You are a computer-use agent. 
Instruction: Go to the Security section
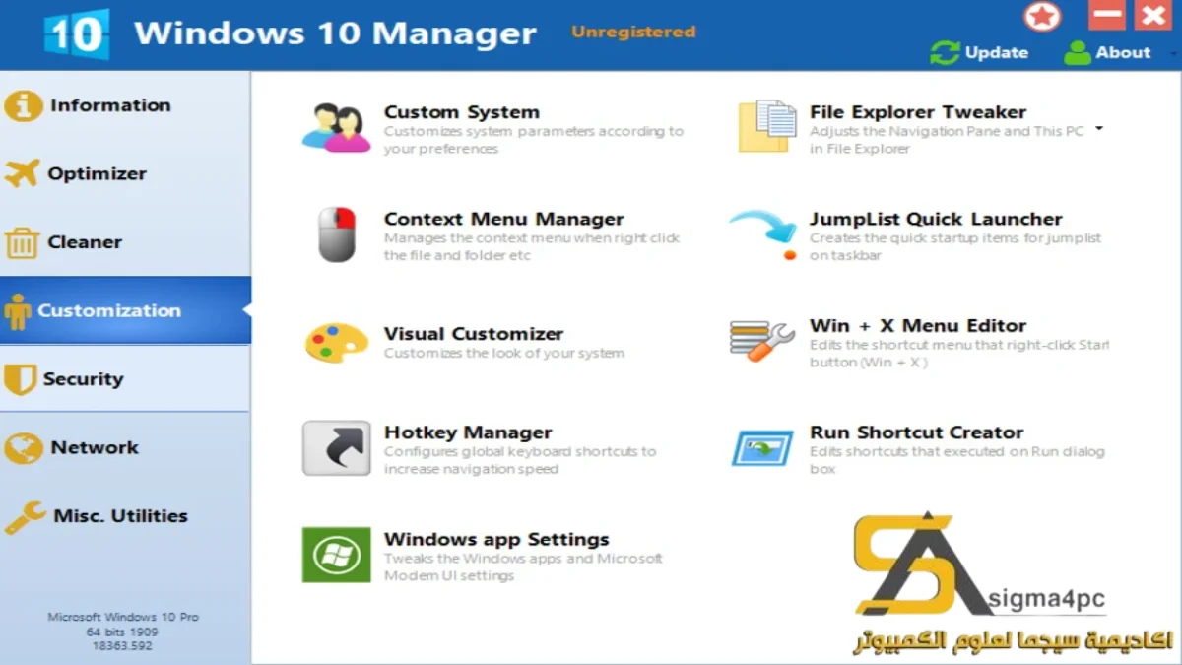click(125, 379)
